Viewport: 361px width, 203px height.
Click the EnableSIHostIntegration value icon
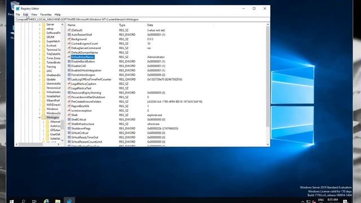click(x=69, y=70)
